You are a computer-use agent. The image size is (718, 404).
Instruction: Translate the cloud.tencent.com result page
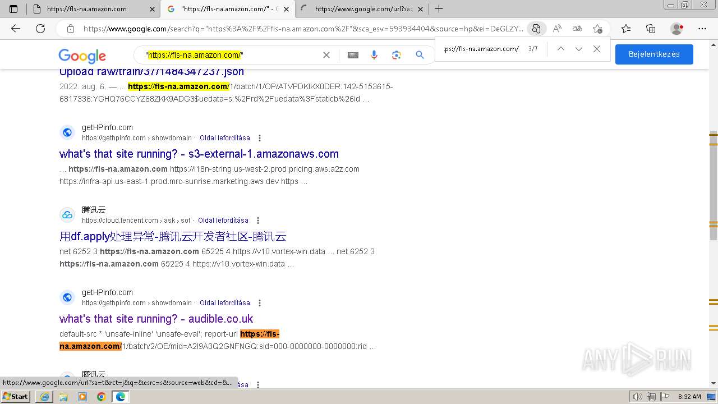click(x=223, y=221)
